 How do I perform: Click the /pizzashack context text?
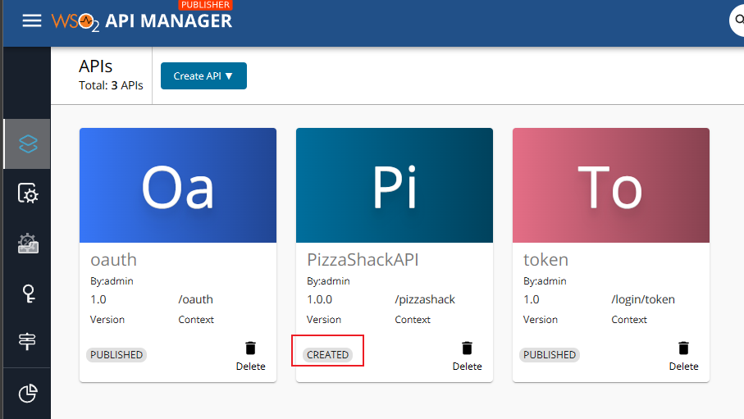(x=425, y=299)
